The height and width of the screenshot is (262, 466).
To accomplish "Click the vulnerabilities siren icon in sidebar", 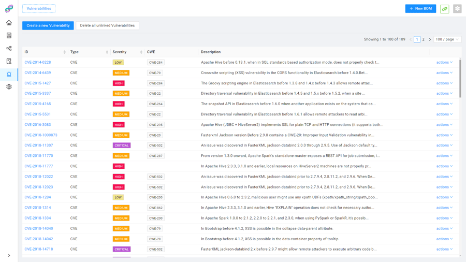I will click(9, 74).
